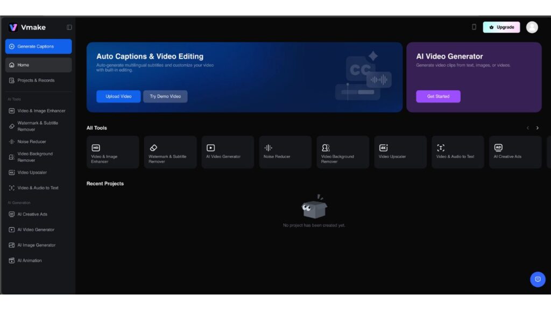Launch Video Background Remover tool card
This screenshot has width=551, height=310.
tap(343, 152)
